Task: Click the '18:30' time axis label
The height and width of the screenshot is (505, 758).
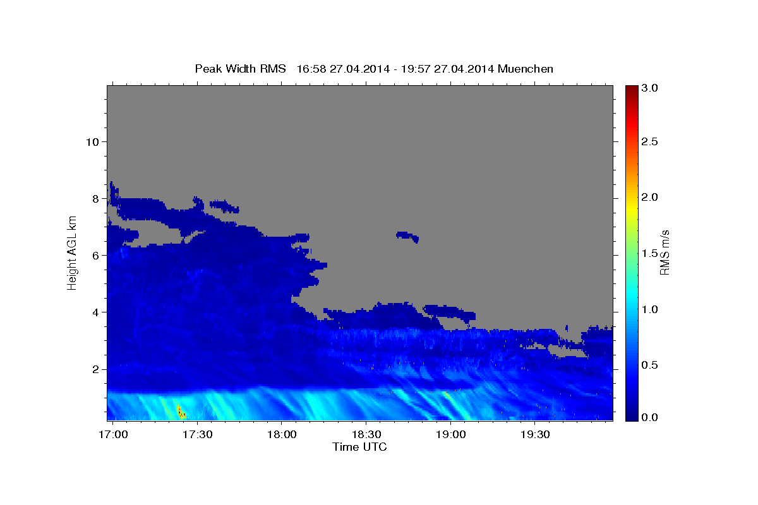Action: (366, 435)
